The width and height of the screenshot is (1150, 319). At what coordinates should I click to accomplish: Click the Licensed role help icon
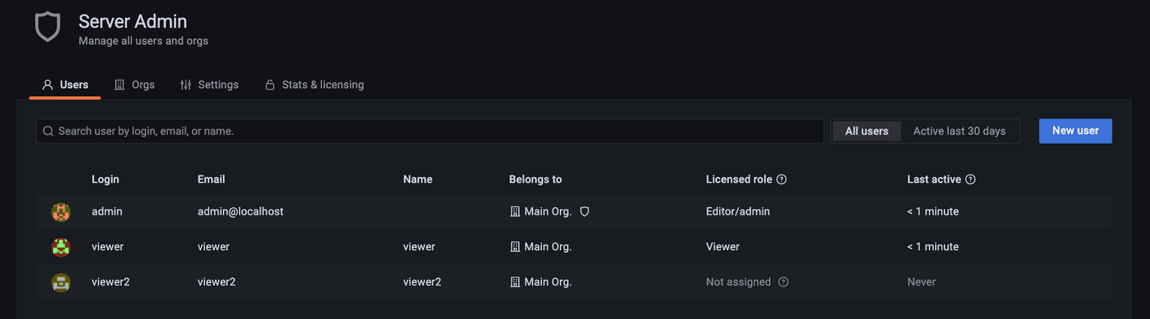[x=782, y=180]
